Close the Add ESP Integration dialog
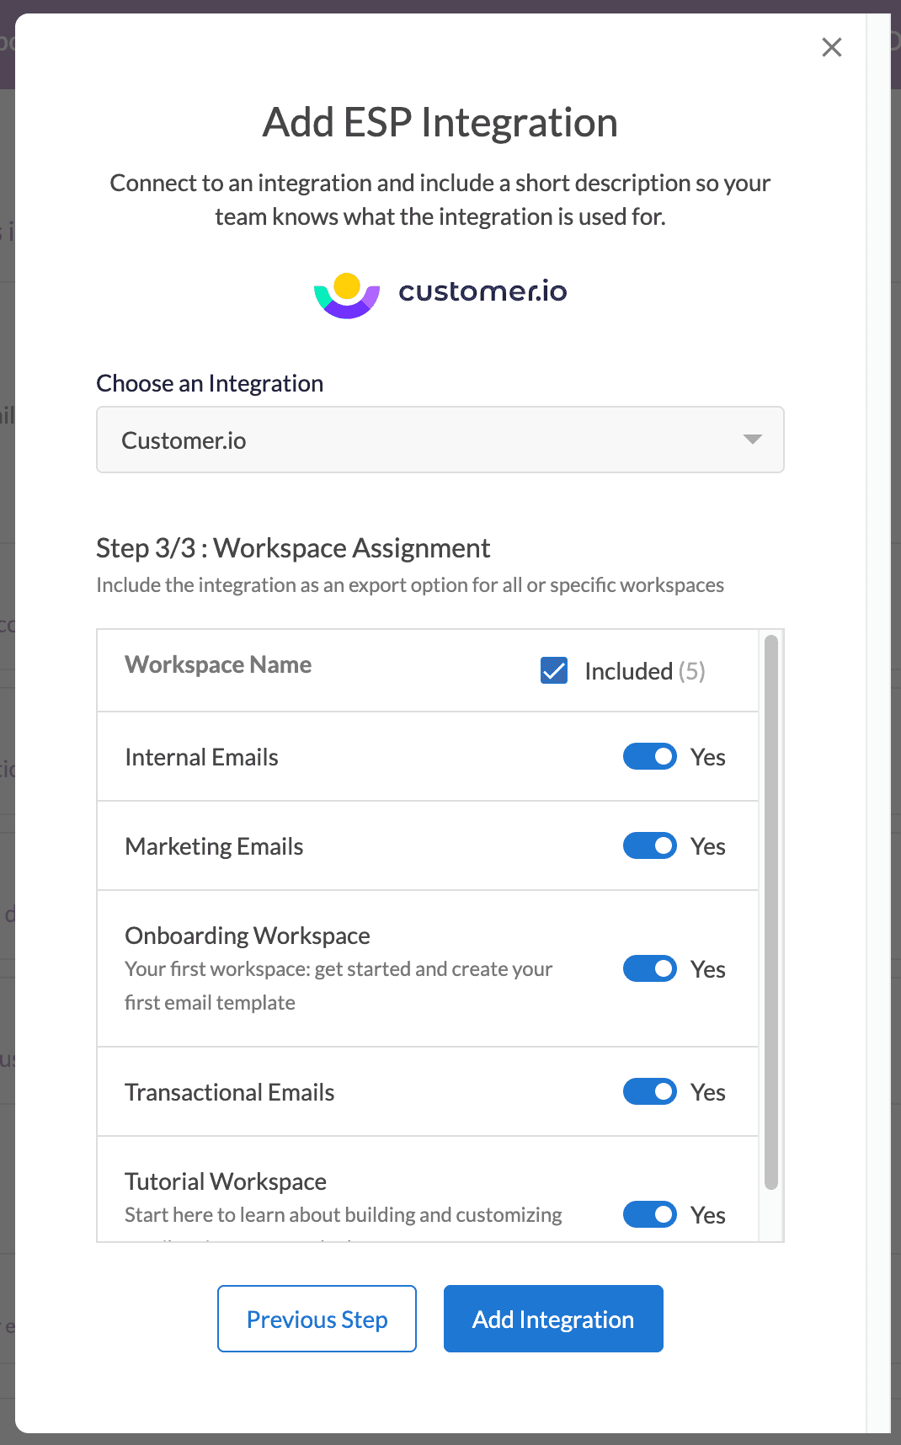The image size is (901, 1445). 831,47
